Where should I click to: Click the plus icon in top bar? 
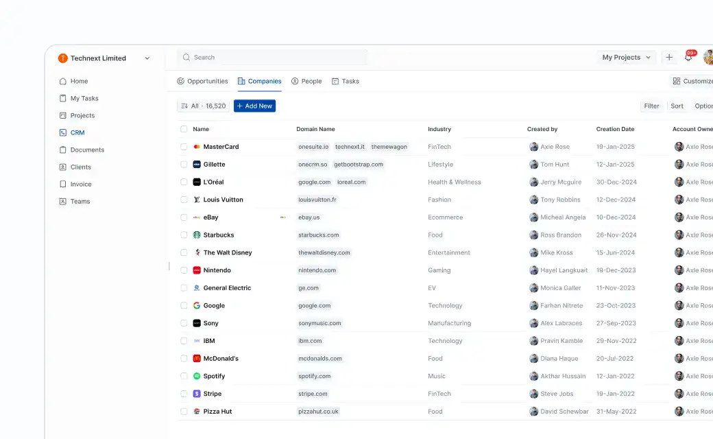(669, 58)
